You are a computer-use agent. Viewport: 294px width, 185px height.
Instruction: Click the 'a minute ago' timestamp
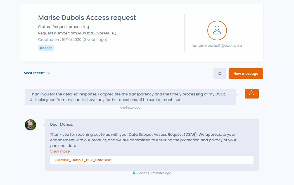[x=130, y=107]
